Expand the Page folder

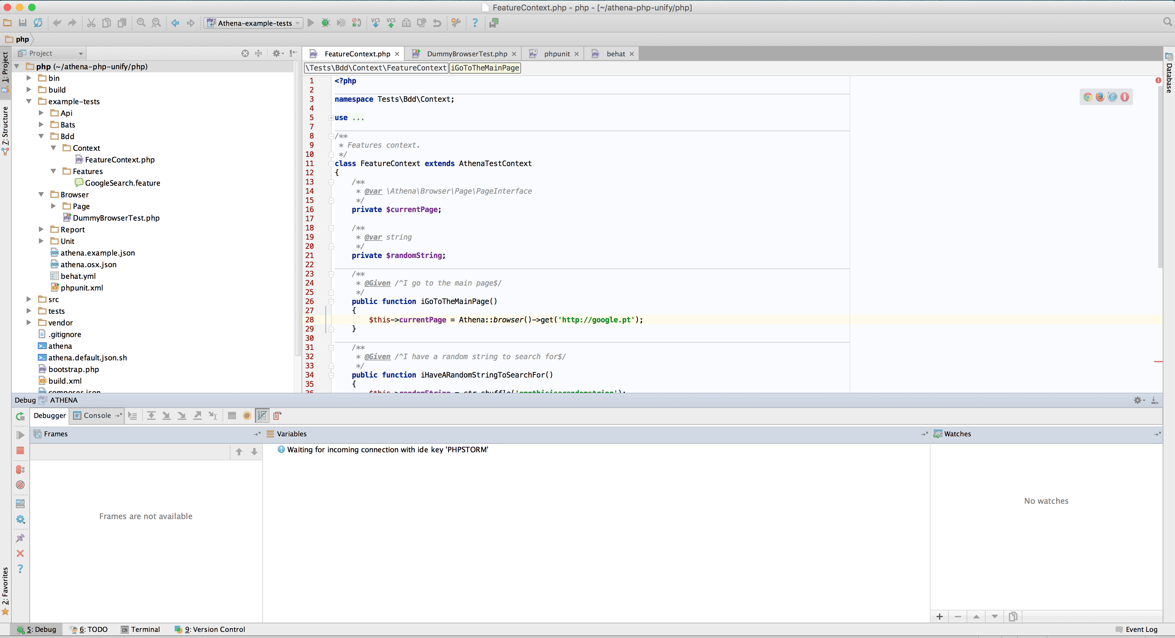[53, 206]
